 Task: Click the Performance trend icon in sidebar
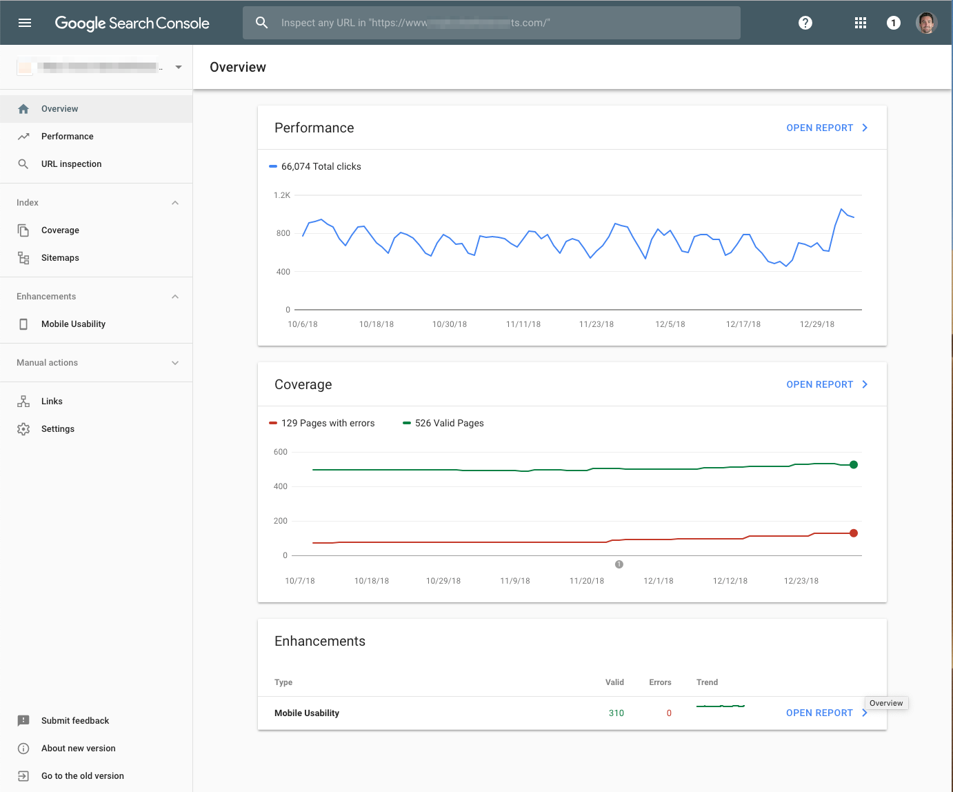click(x=23, y=137)
